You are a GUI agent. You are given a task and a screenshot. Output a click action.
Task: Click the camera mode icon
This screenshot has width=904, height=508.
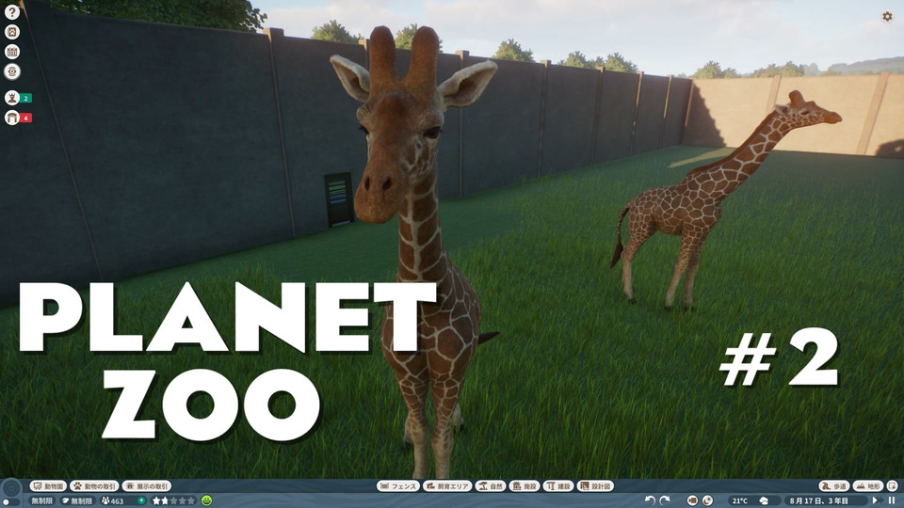(x=692, y=500)
